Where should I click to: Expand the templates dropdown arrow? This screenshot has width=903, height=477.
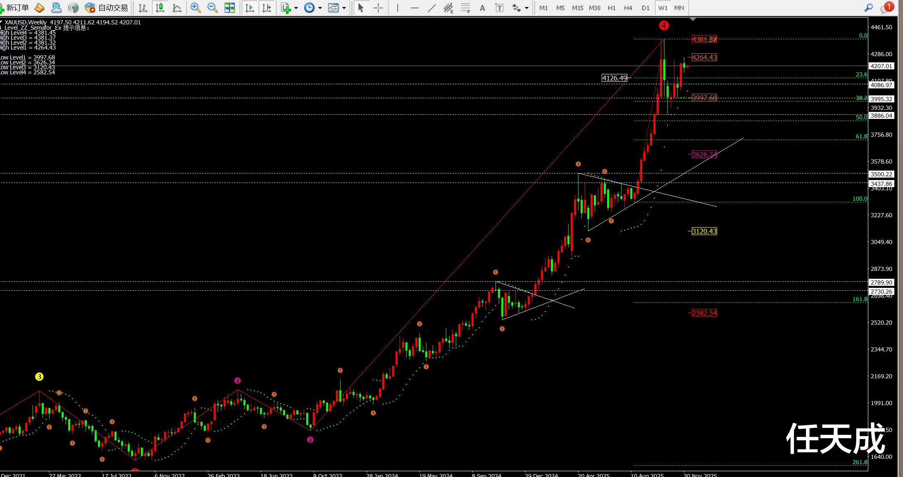[x=344, y=8]
